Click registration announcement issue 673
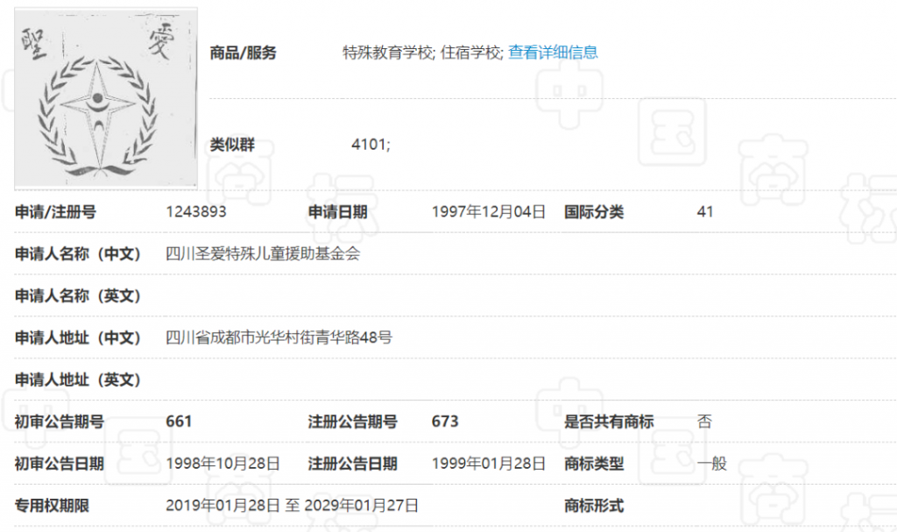 (445, 422)
